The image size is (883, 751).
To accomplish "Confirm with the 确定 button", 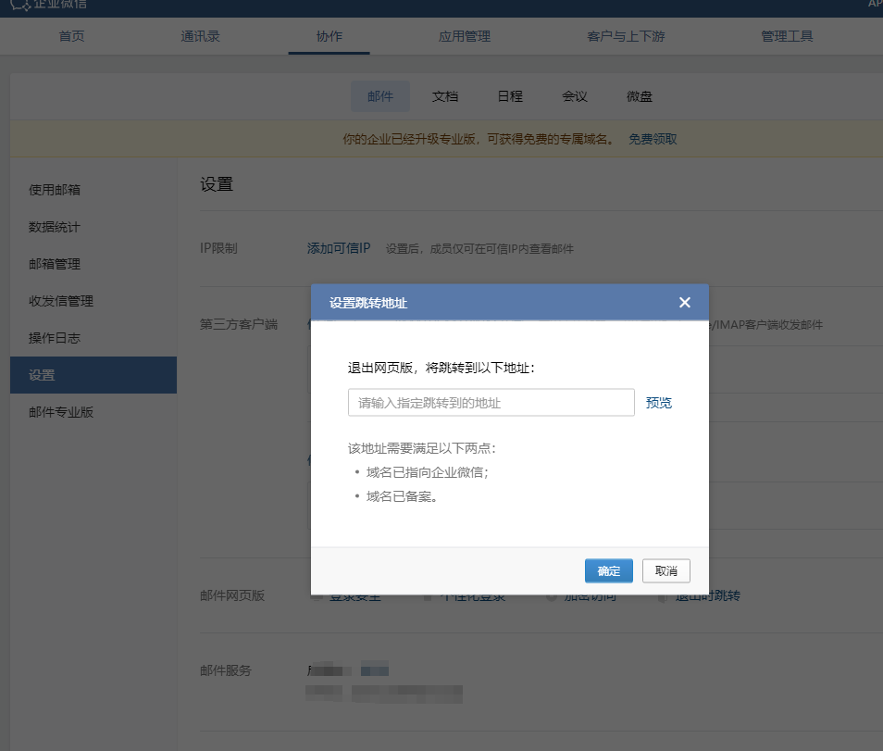I will coord(609,570).
